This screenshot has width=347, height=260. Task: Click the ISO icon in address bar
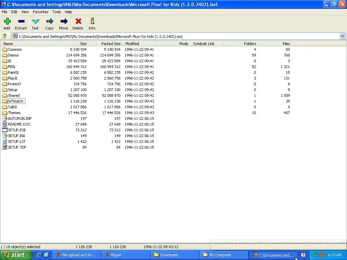[x=15, y=36]
